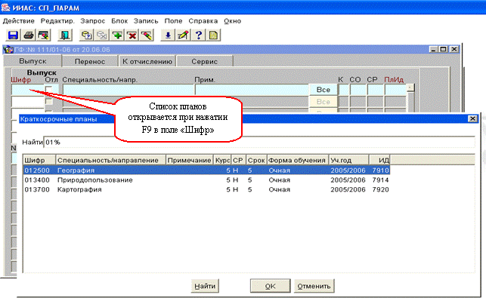This screenshot has height=301, width=486.
Task: Click the green plus Insert Record icon
Action: coord(117,35)
